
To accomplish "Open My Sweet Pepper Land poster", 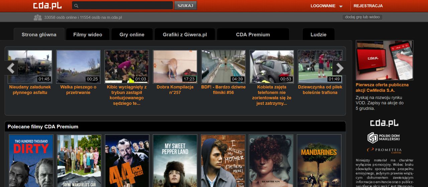I will click(175, 161).
